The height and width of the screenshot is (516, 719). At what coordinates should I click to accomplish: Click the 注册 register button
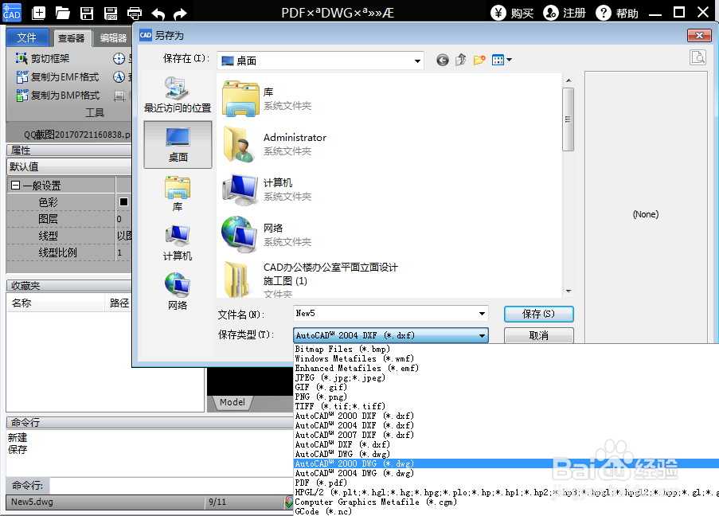(565, 13)
